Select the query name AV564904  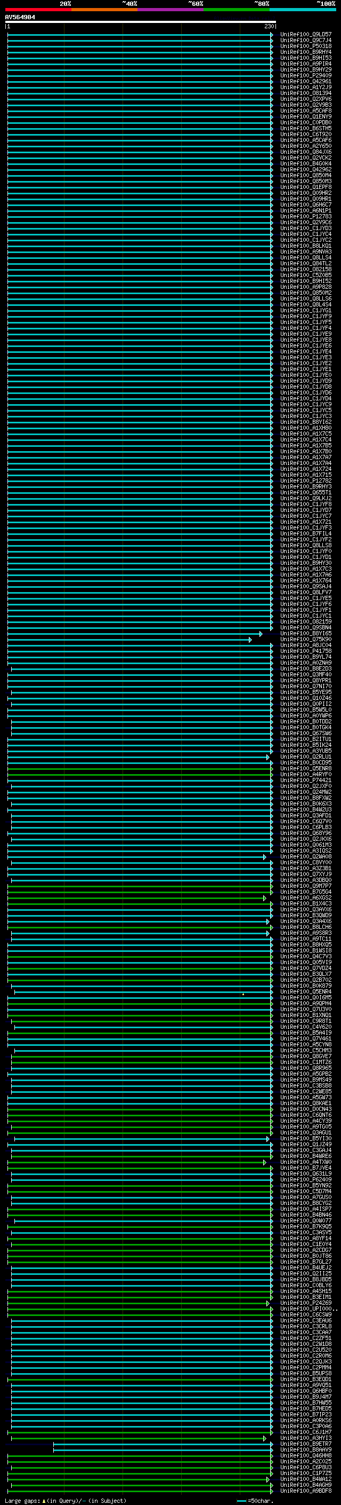(20, 17)
